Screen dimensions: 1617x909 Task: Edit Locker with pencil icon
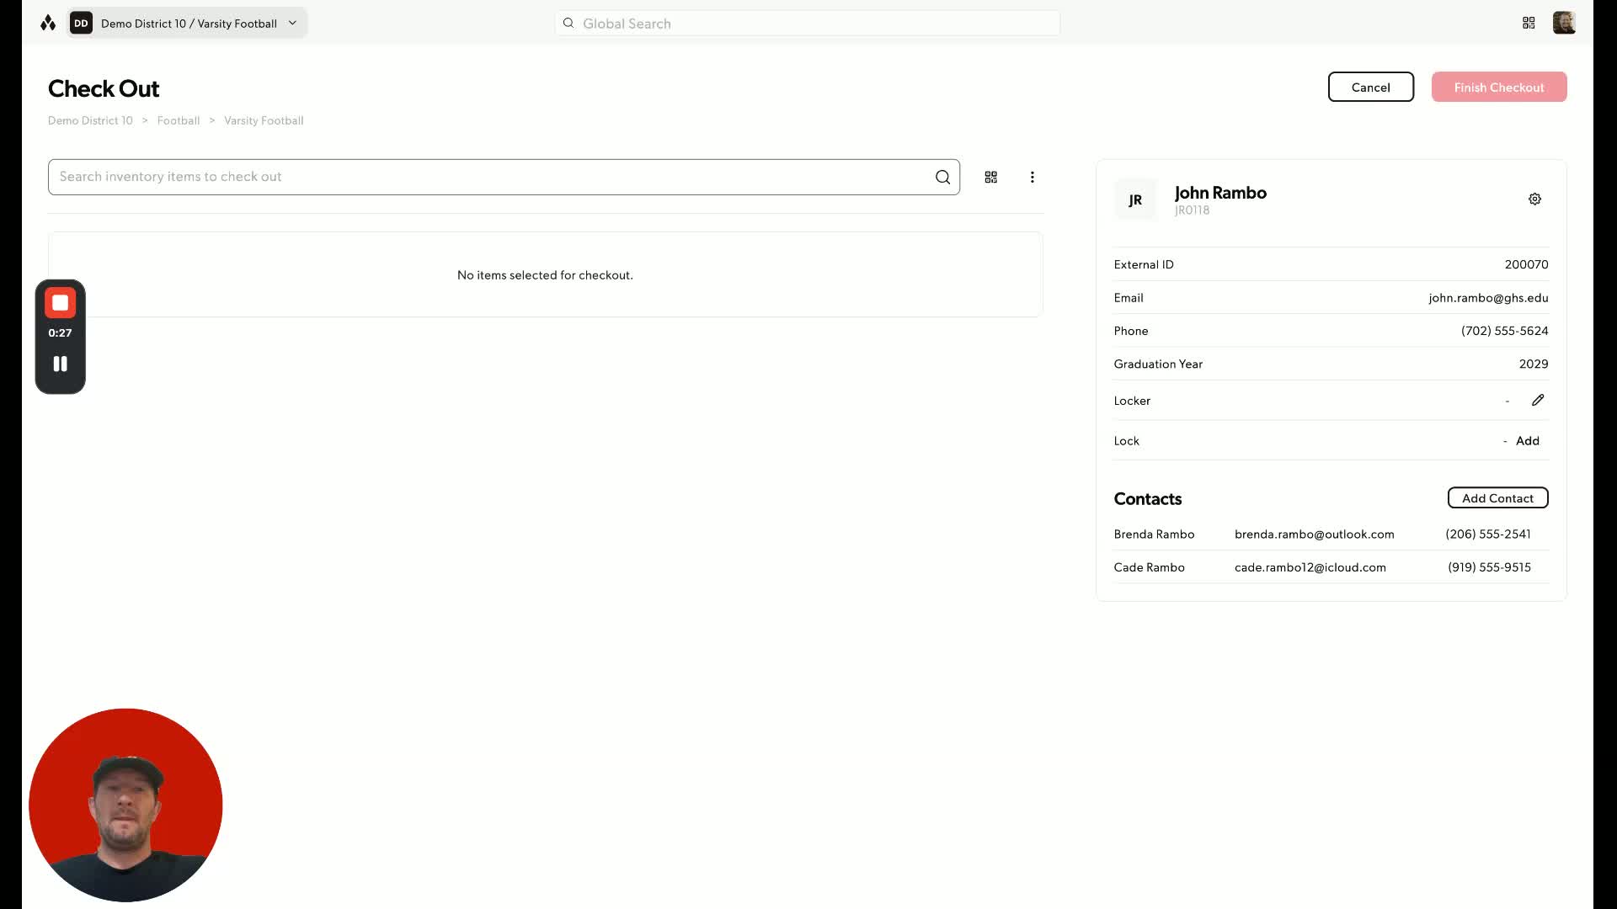[x=1538, y=400]
